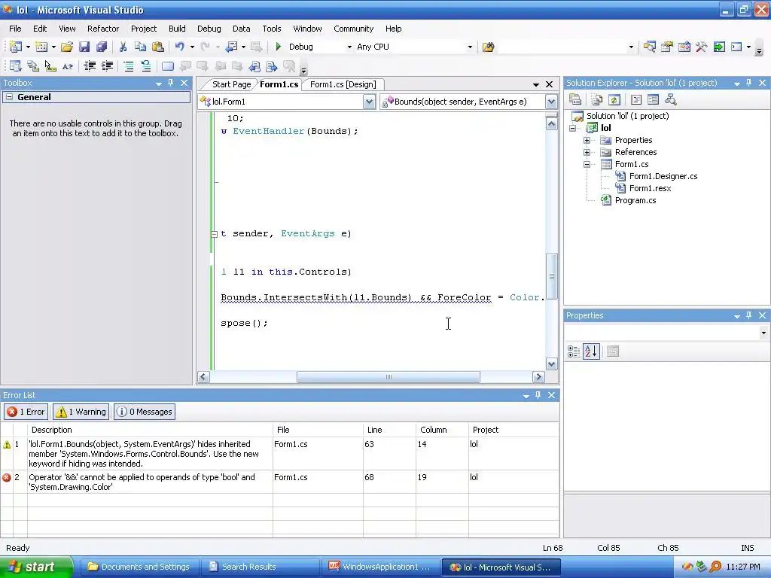Toggle the 0 Messages filter button
This screenshot has width=771, height=578.
[x=145, y=412]
